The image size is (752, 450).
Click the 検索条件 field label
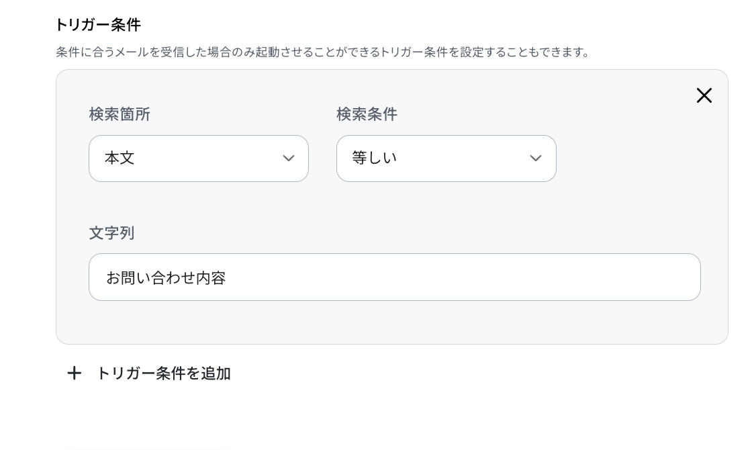367,114
